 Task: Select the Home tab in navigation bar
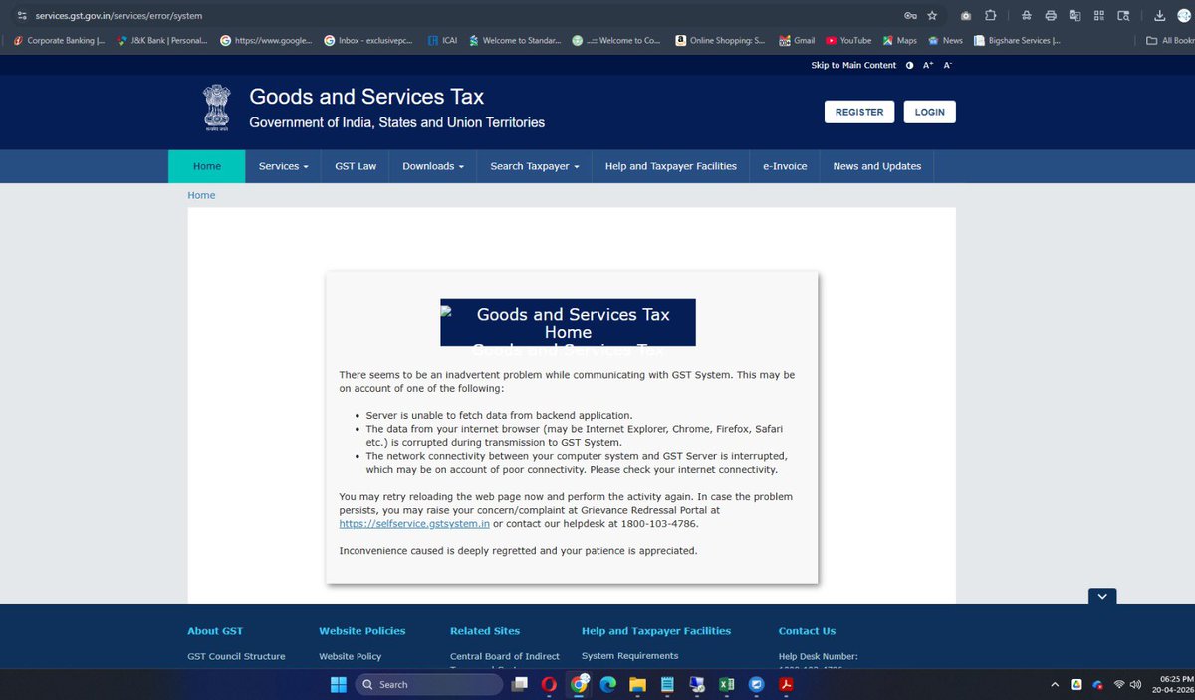pyautogui.click(x=207, y=166)
